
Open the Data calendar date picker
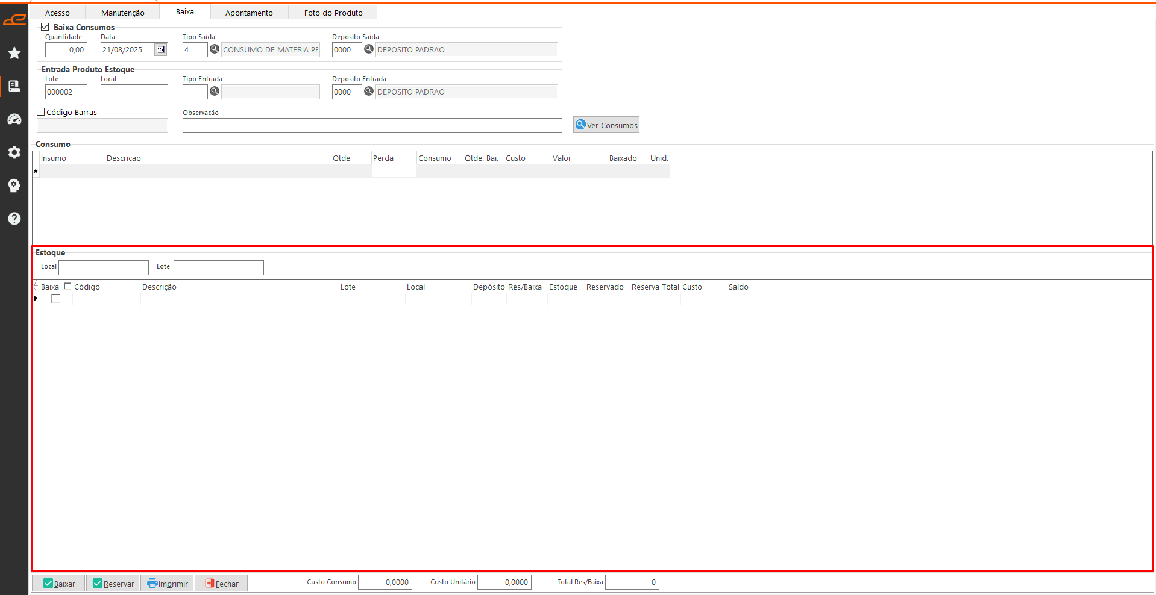coord(161,50)
